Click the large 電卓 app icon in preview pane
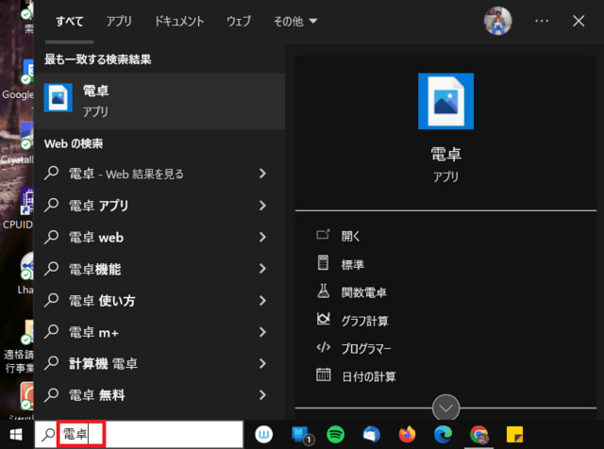The height and width of the screenshot is (449, 604). coord(445,101)
